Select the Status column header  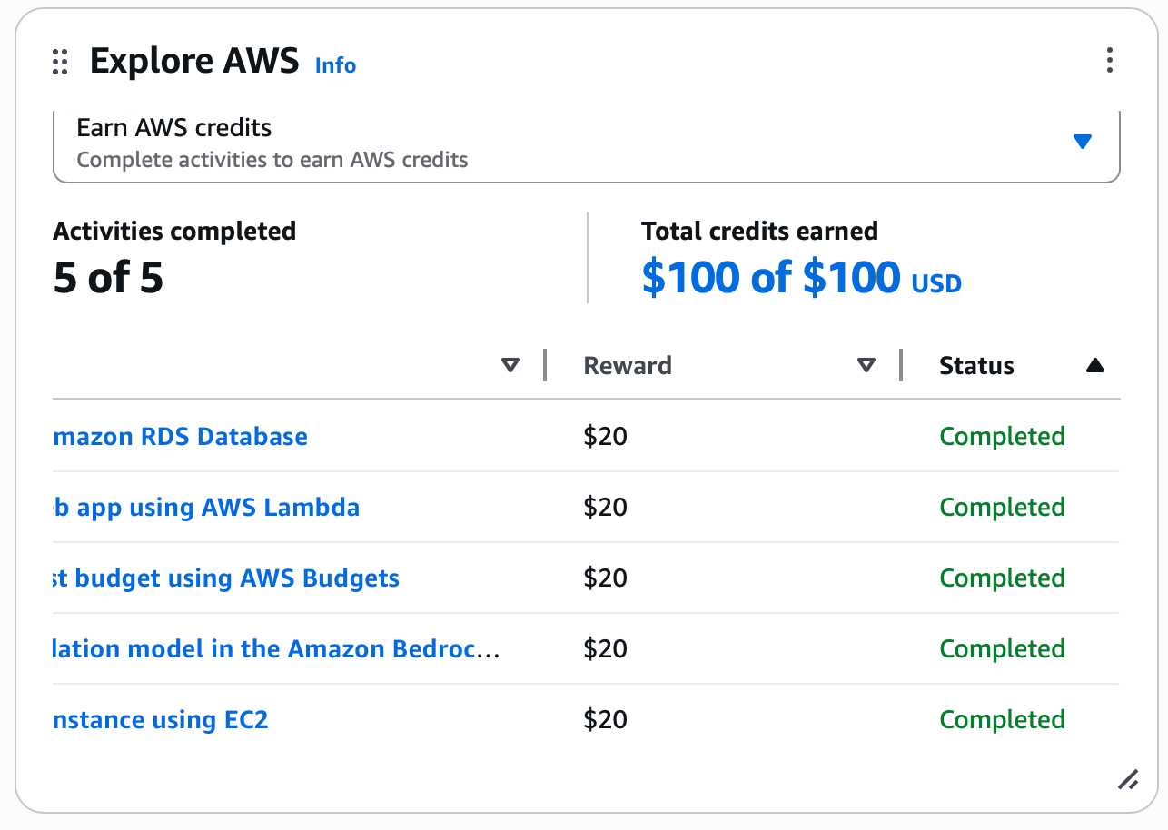point(976,366)
